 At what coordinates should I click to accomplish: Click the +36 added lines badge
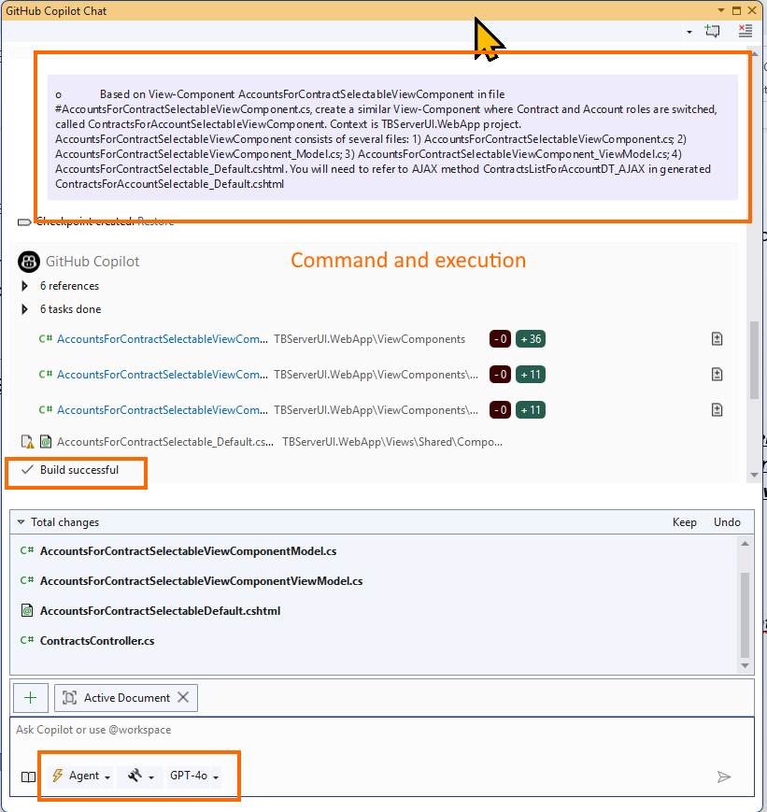coord(531,339)
